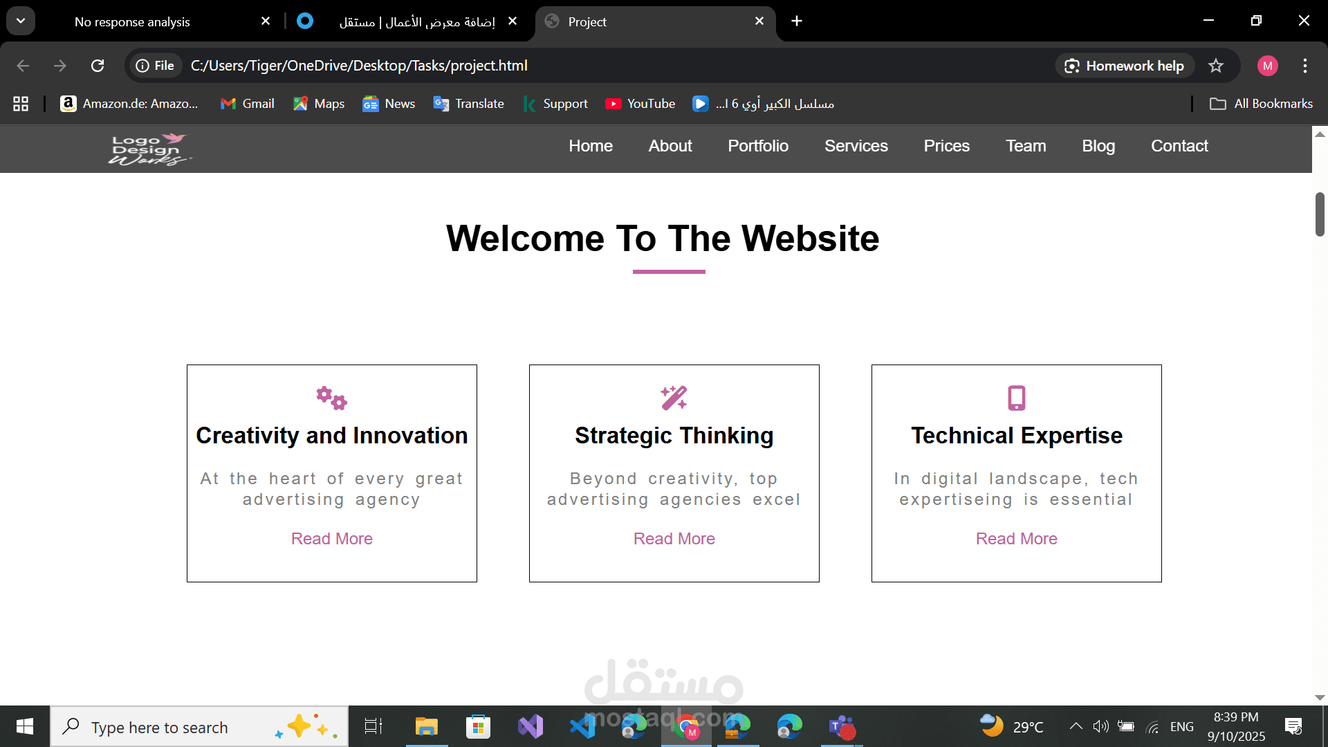Reload the page with the refresh icon

[98, 66]
